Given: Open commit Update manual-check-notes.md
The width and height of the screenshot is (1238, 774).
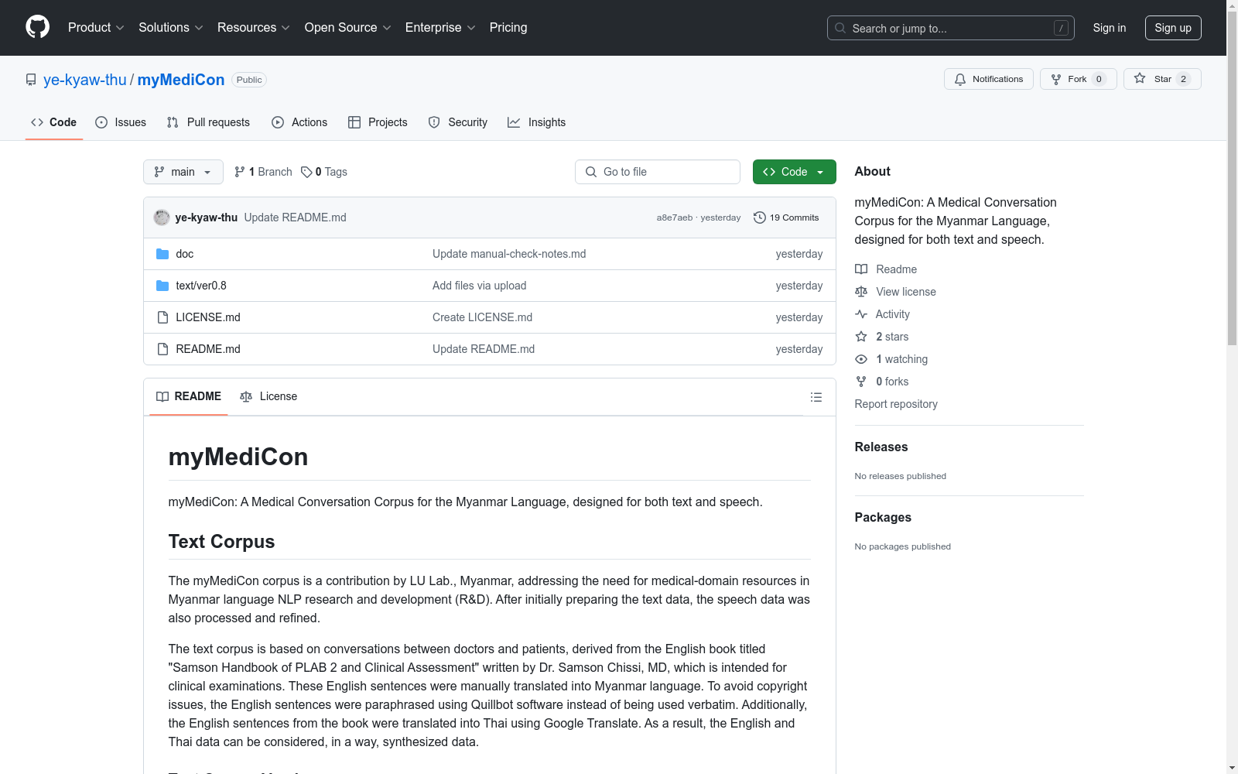Looking at the screenshot, I should [x=509, y=254].
